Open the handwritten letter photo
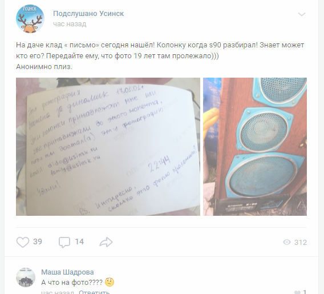324x294 pixels. pos(108,147)
